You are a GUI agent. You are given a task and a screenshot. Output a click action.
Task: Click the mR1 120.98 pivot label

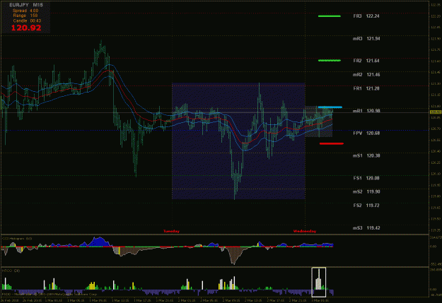tap(366, 111)
